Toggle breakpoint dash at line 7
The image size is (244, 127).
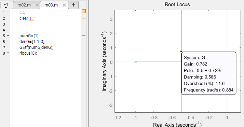pos(8,47)
